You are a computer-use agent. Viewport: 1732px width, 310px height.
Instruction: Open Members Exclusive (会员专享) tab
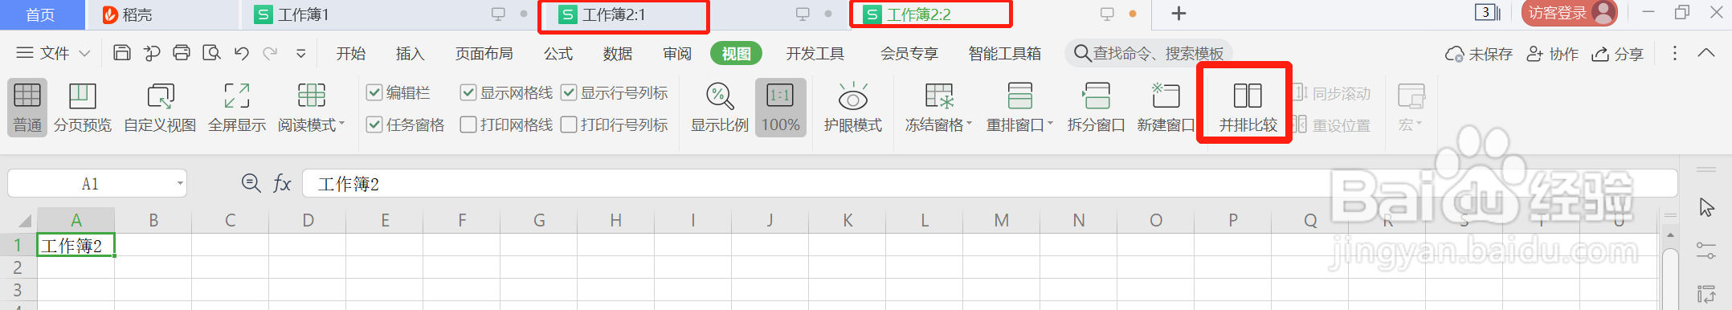[909, 54]
